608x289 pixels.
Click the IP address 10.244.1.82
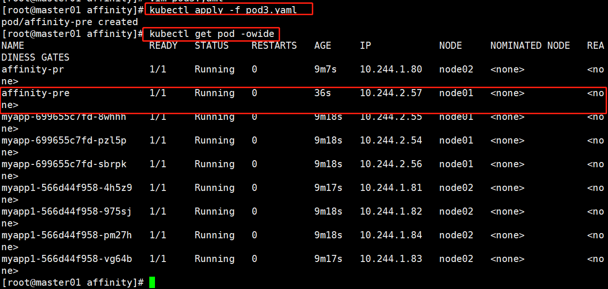pyautogui.click(x=391, y=211)
